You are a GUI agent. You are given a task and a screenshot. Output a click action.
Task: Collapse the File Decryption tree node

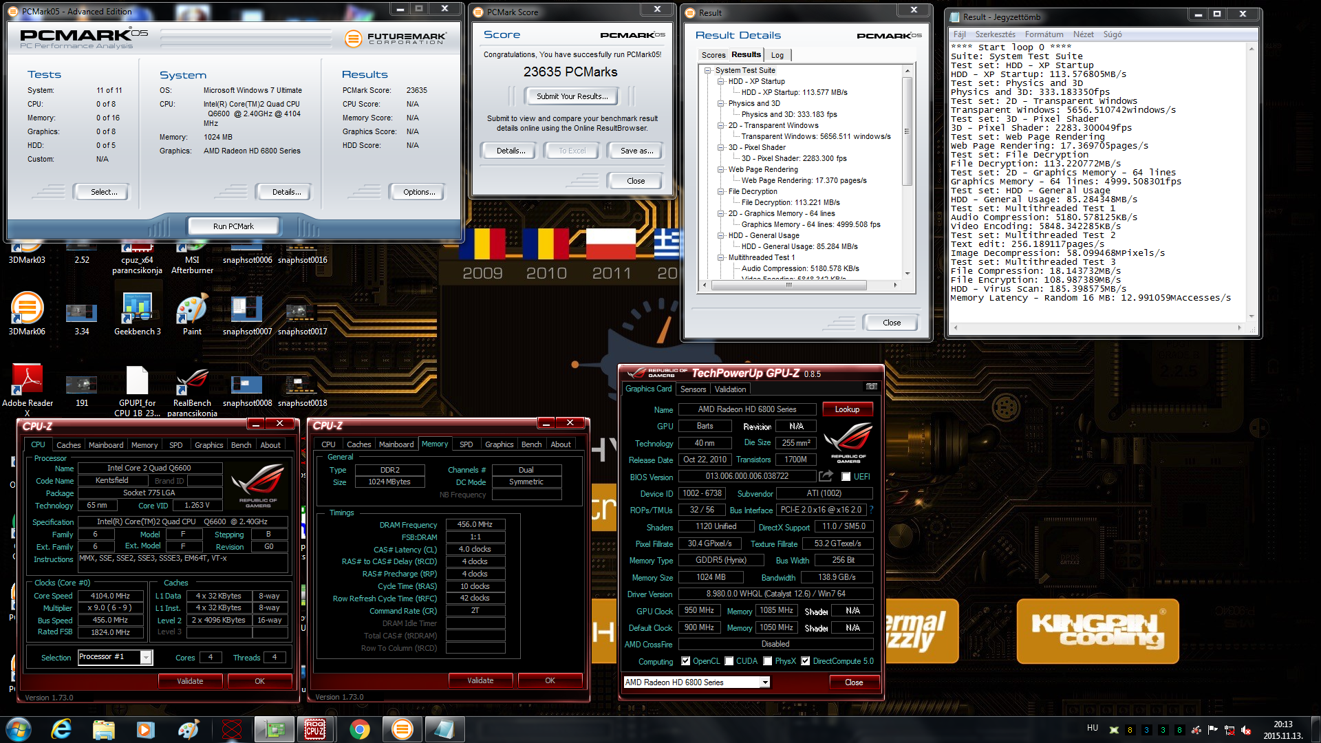tap(720, 191)
